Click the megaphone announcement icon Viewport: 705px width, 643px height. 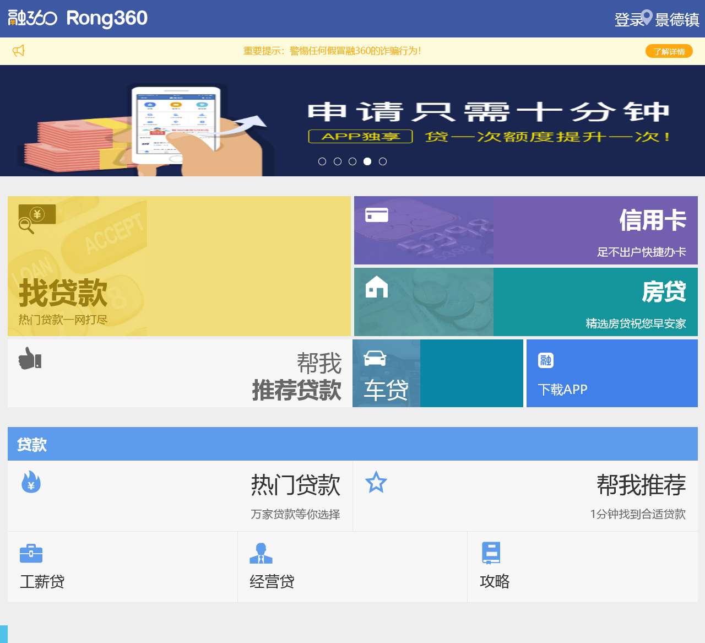(19, 51)
